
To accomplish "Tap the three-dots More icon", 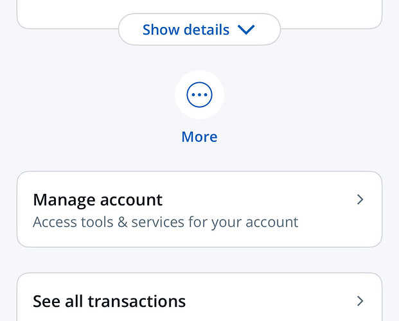I will pos(199,95).
